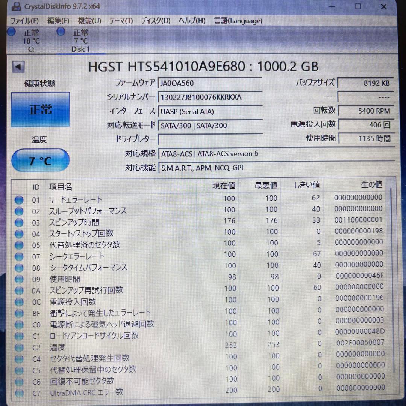
Task: Click the 正常 health status button
Action: tap(41, 109)
